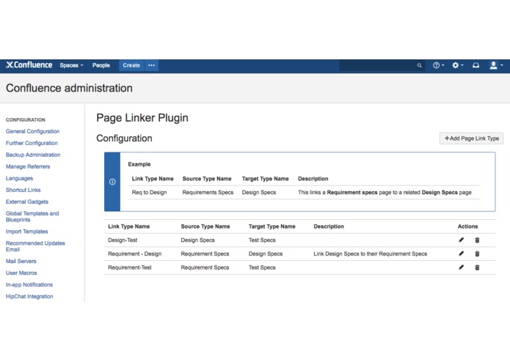This screenshot has width=510, height=362.
Task: Delete the Requirement-Test link type
Action: tap(477, 267)
